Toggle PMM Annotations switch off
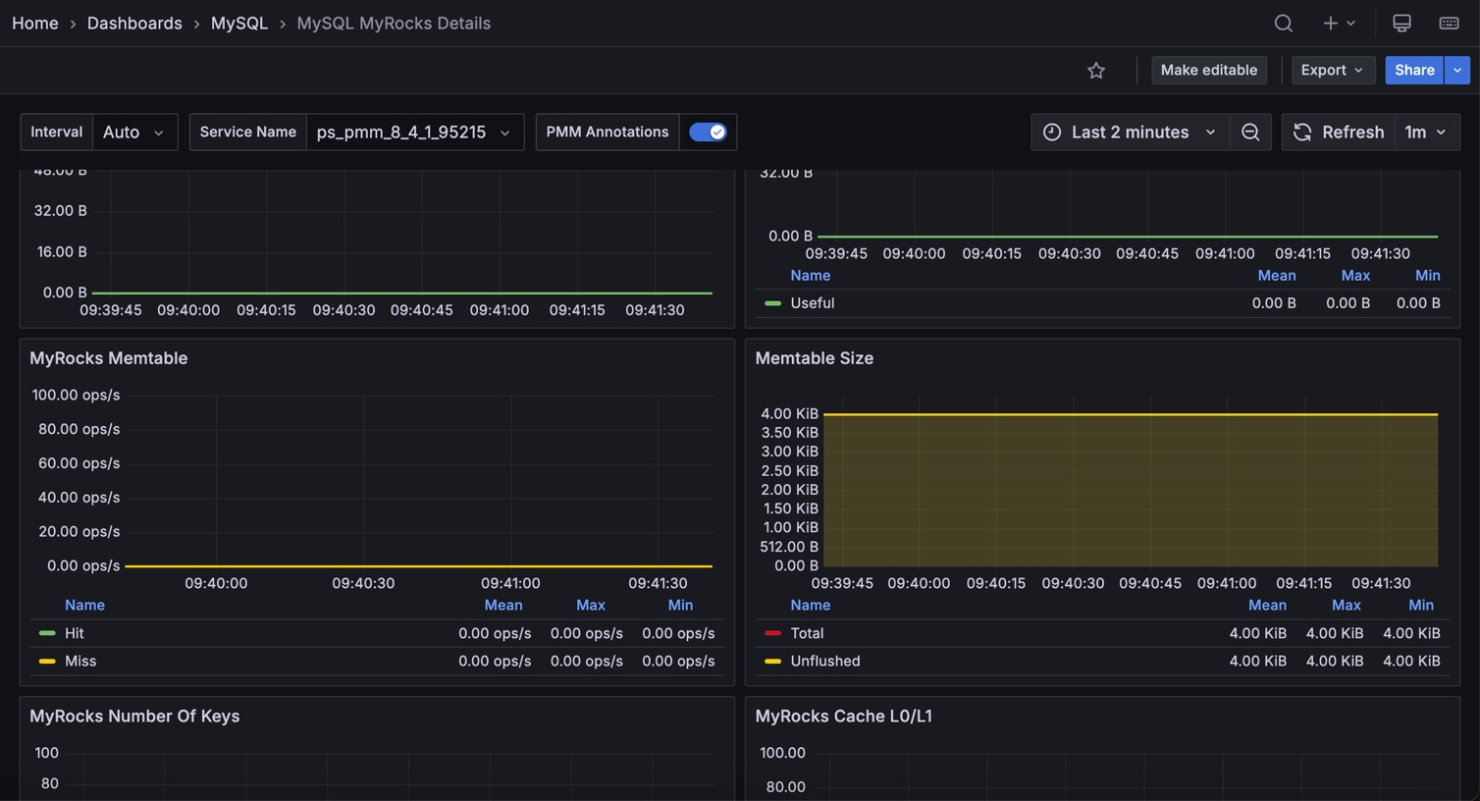 (x=707, y=133)
